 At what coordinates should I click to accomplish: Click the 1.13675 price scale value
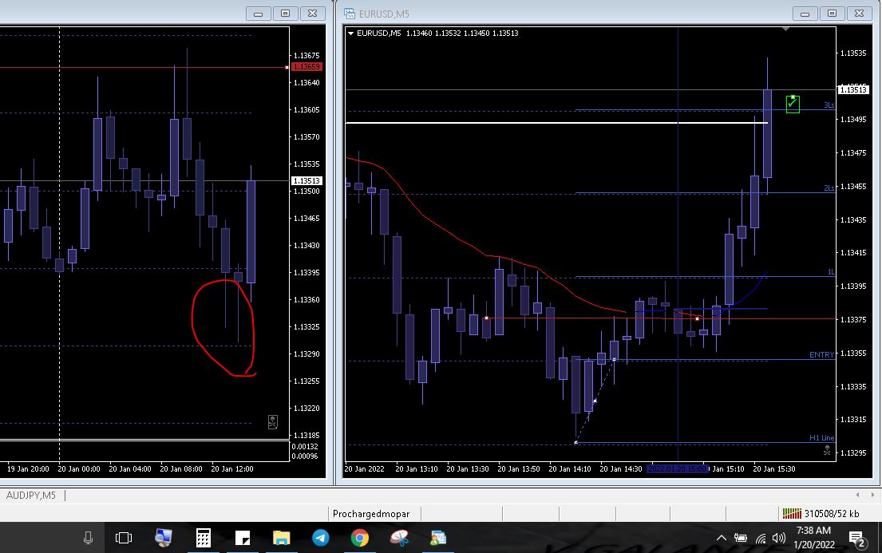pyautogui.click(x=307, y=55)
